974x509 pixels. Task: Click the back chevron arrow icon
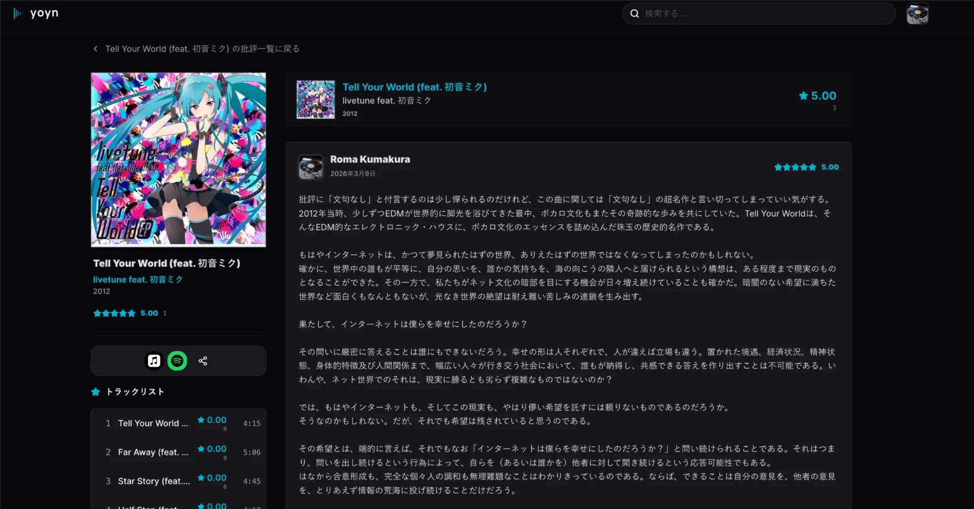pos(95,49)
